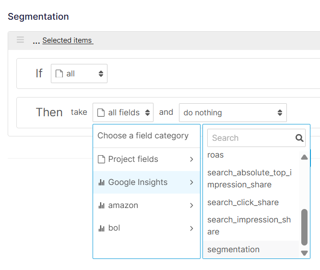Click the search magnifier icon
The image size is (320, 270).
coord(299,138)
